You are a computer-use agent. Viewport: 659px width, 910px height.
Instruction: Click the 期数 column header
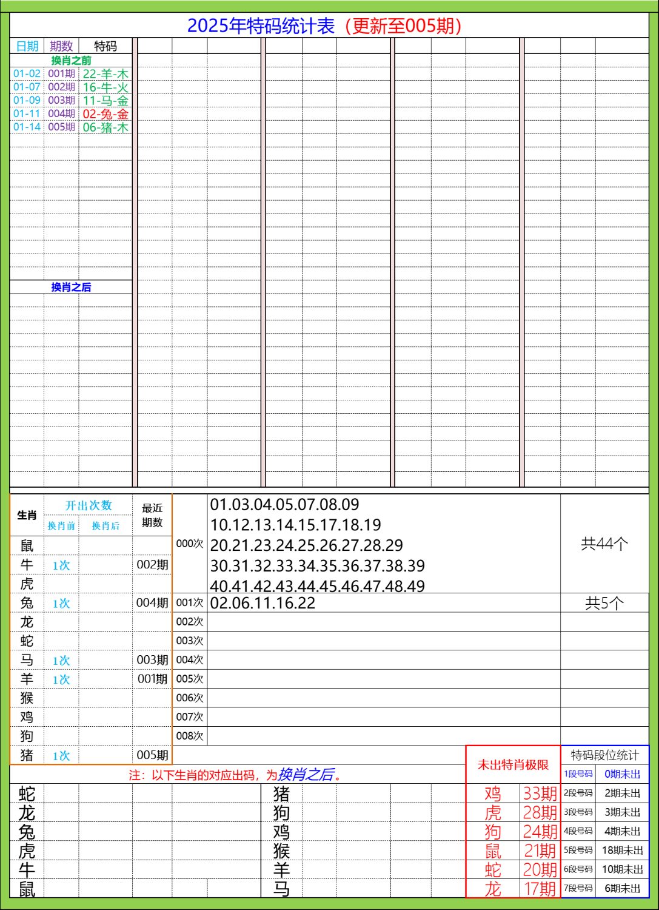61,45
